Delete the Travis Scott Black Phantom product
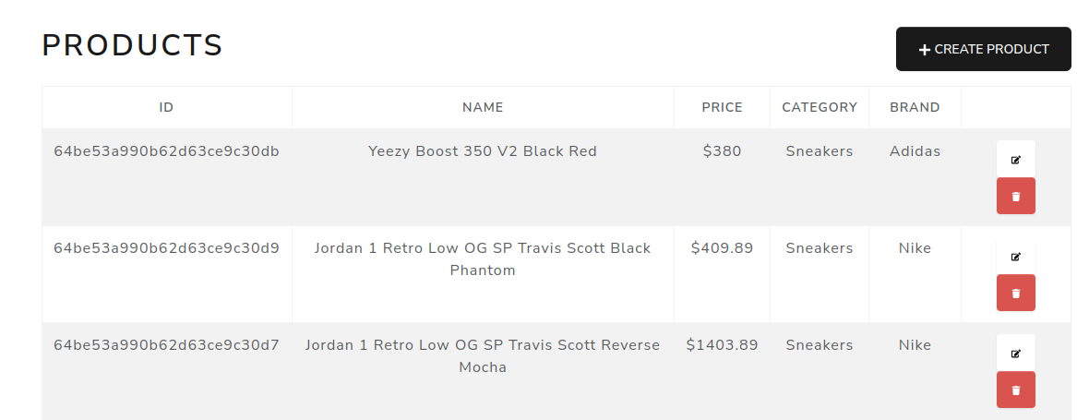 click(1015, 293)
